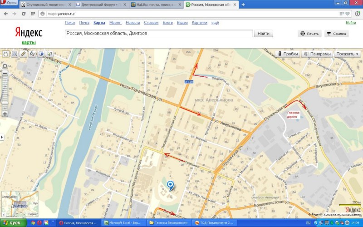Open the Маркет service link

pyautogui.click(x=115, y=22)
